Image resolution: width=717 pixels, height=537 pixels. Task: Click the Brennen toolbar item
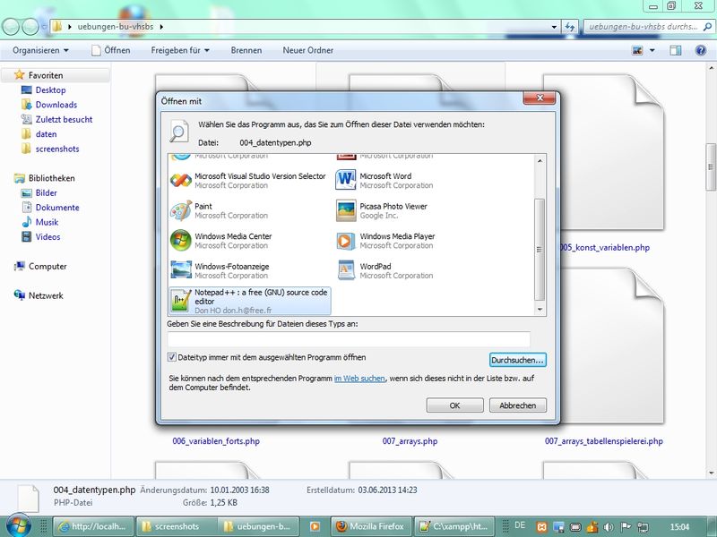click(x=246, y=50)
